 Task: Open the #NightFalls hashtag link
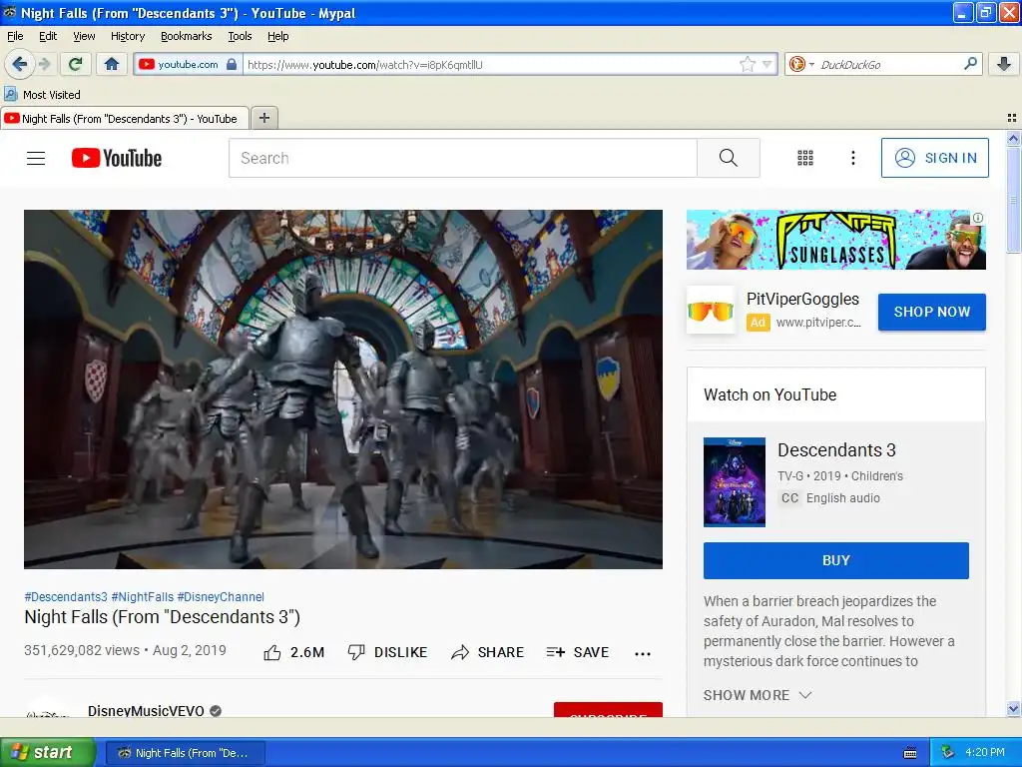click(143, 597)
